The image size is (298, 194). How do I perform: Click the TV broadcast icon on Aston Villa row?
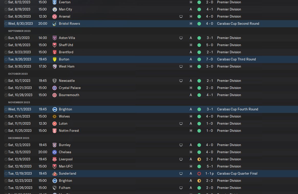[181, 38]
